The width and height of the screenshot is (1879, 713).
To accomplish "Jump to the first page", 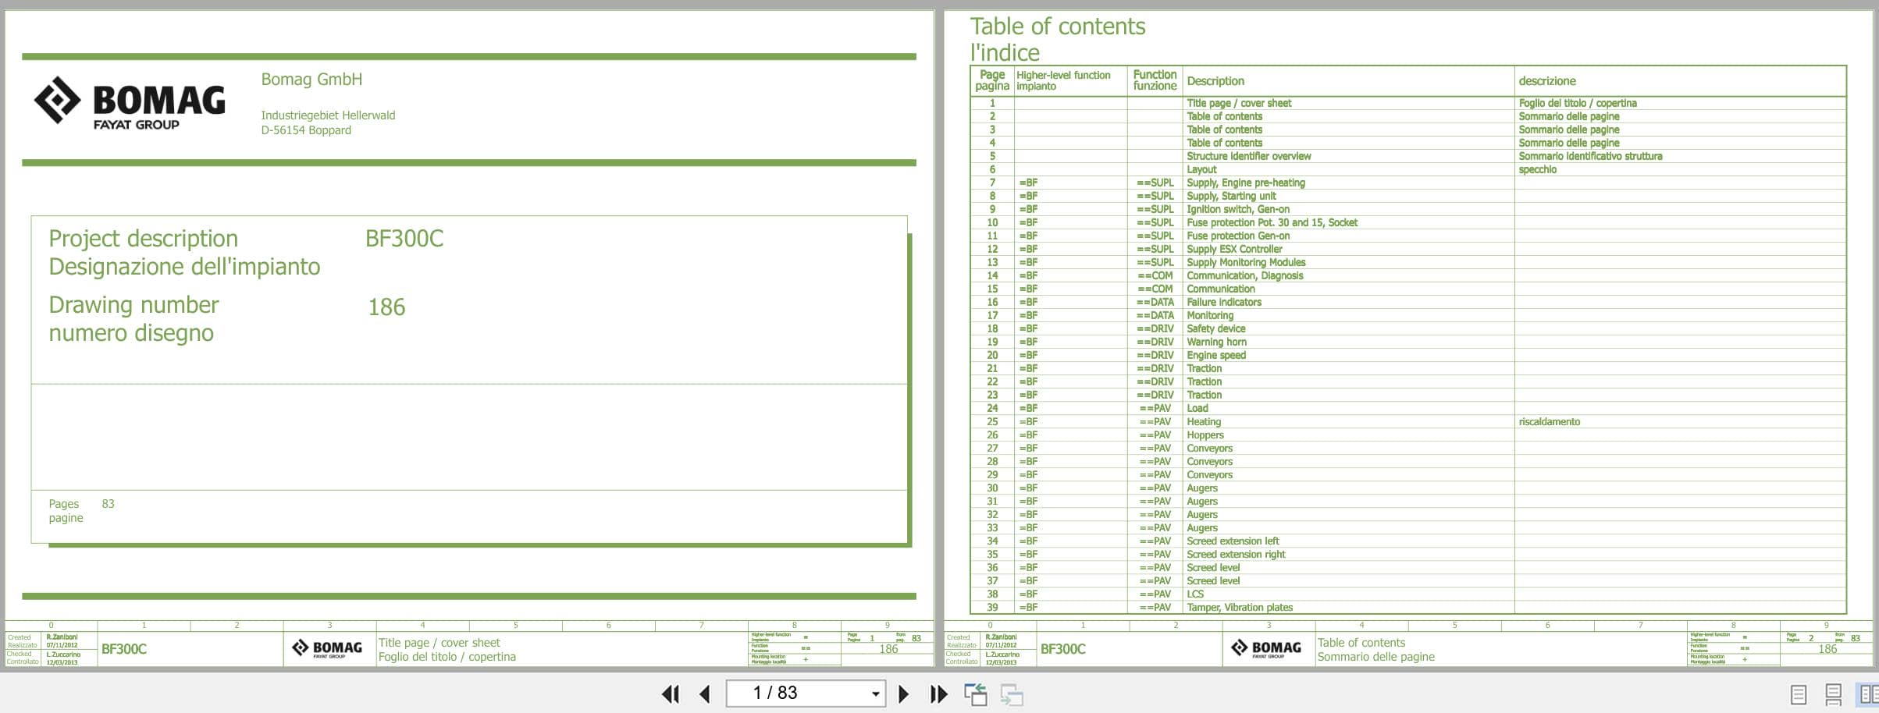I will [x=670, y=693].
